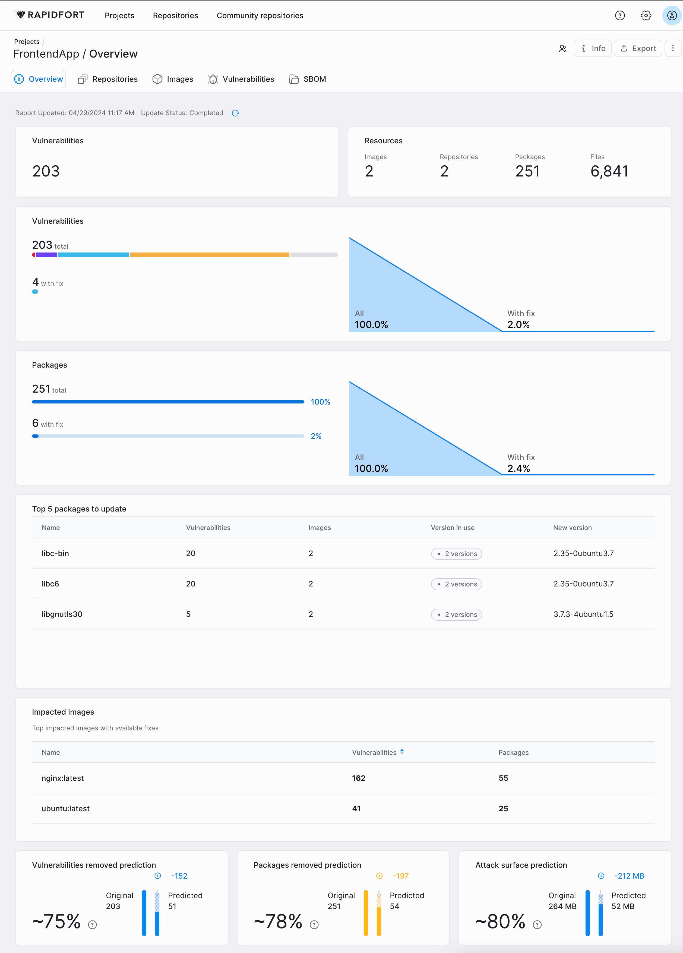Click the 3.7.3-4ubuntu1.5 new version

tap(583, 614)
